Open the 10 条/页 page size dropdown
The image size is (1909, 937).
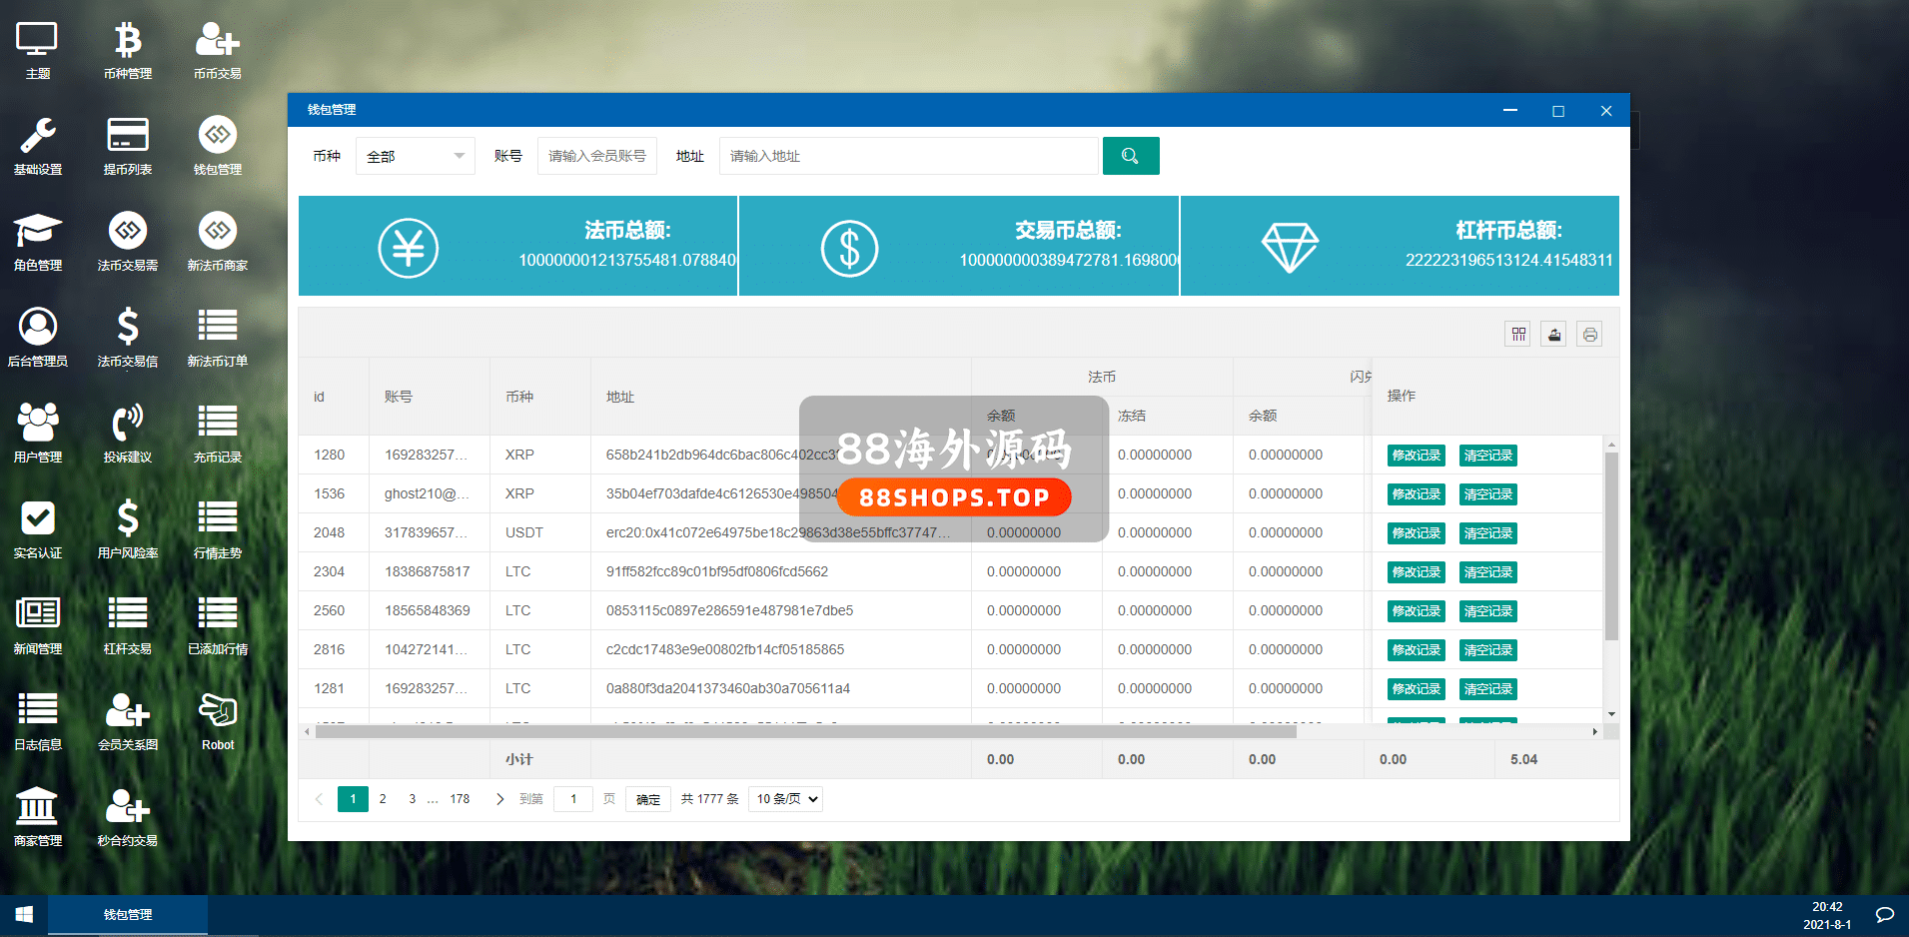pyautogui.click(x=787, y=799)
